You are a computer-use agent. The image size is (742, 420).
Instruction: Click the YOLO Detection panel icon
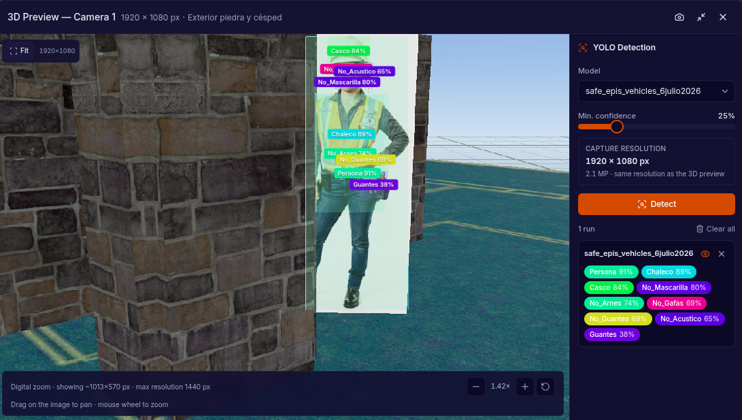[583, 48]
